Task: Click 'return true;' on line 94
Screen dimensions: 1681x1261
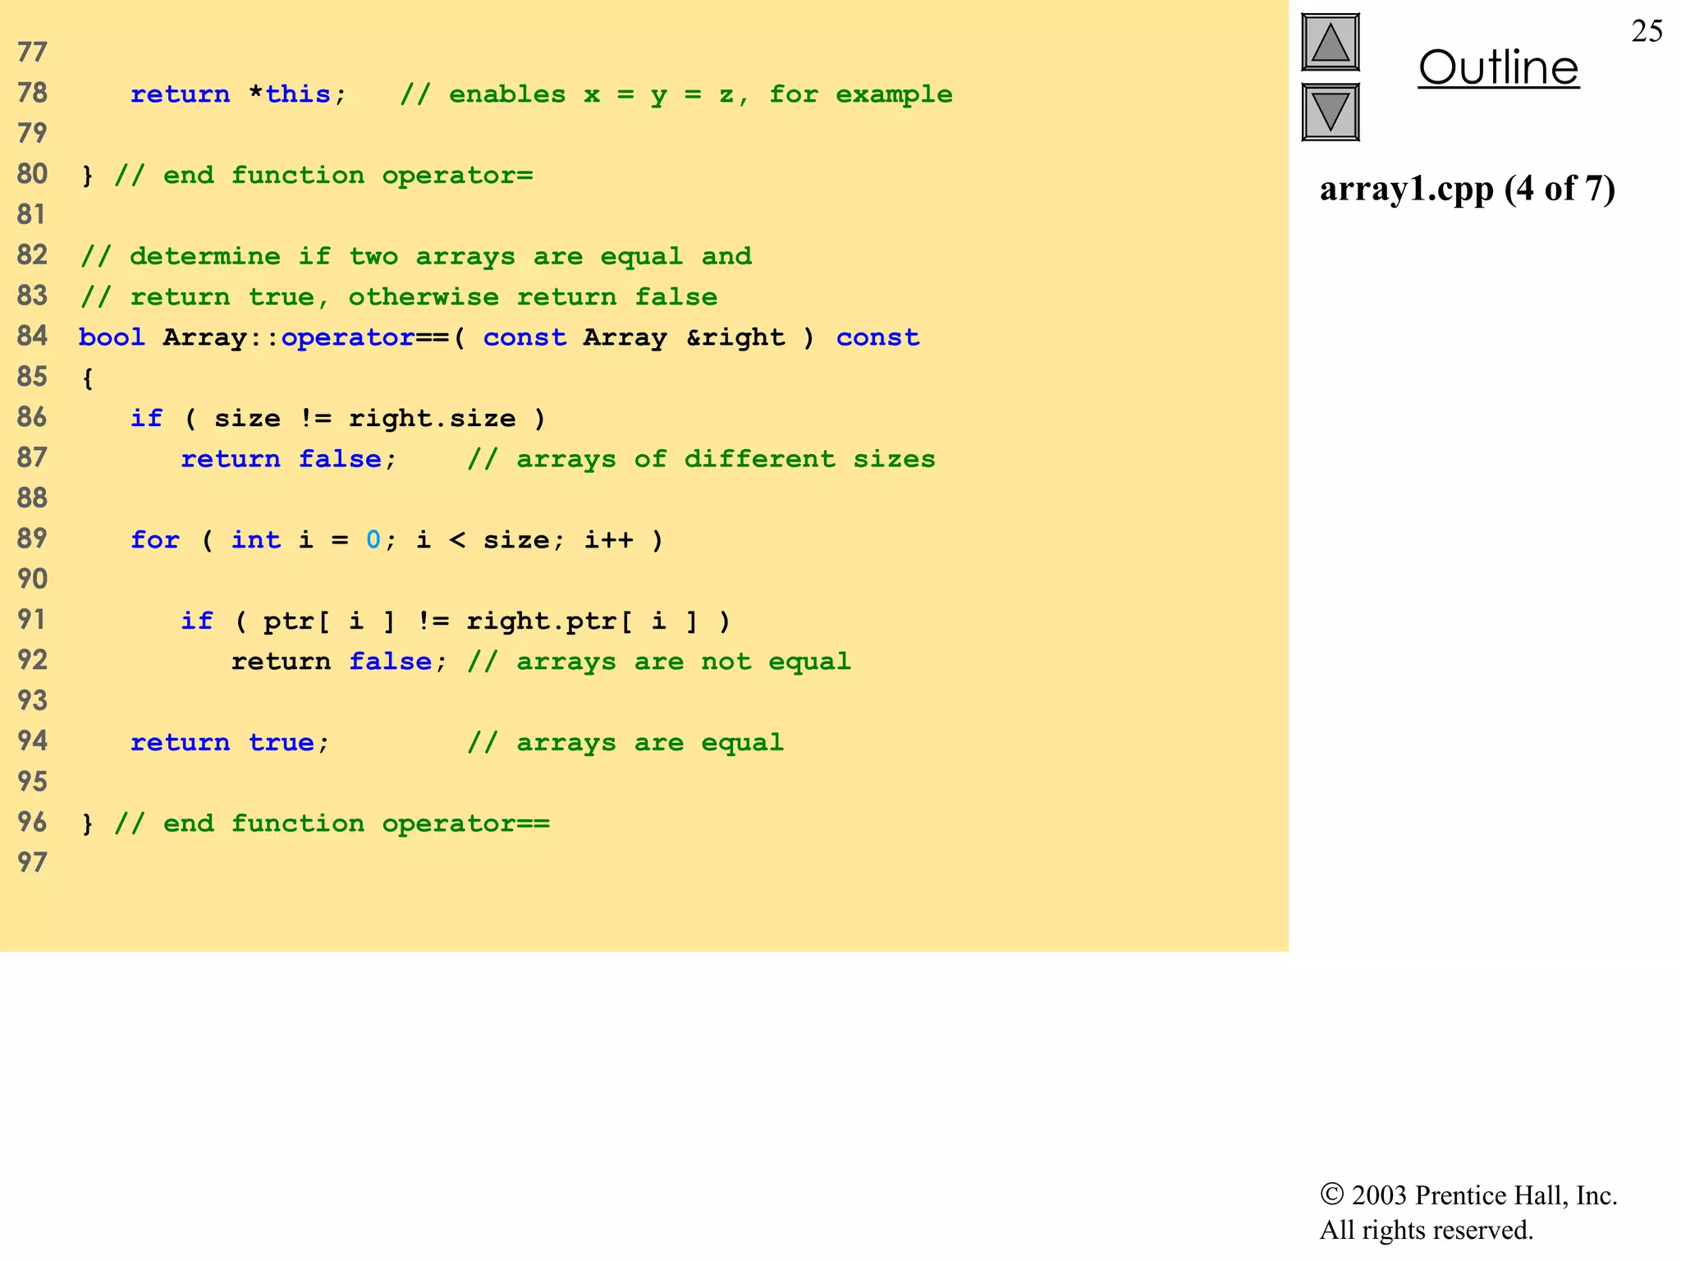Action: click(230, 742)
